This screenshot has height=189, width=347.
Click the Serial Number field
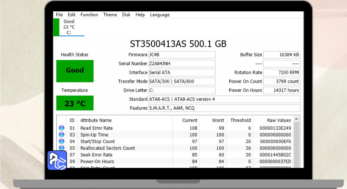[182, 64]
